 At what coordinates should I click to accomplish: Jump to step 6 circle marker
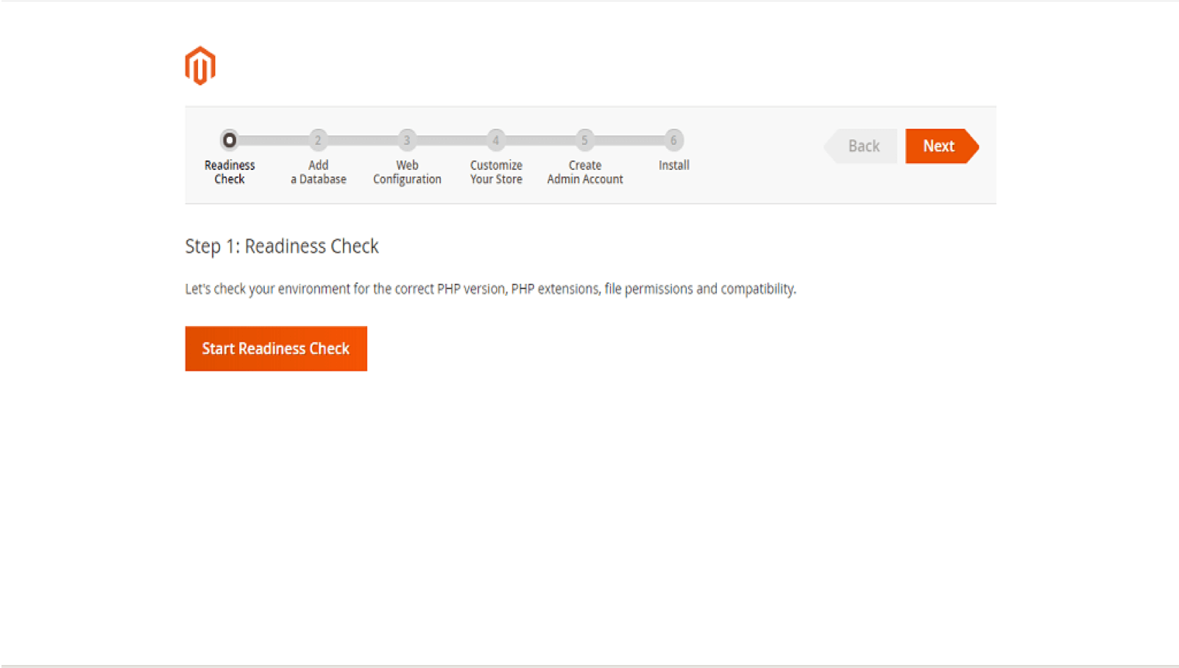click(x=673, y=140)
